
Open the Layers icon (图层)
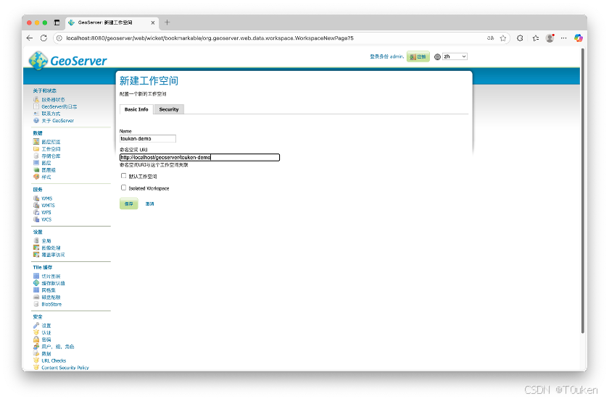coord(36,163)
